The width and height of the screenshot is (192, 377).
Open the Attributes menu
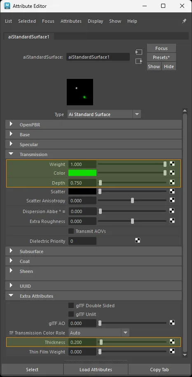click(x=71, y=21)
